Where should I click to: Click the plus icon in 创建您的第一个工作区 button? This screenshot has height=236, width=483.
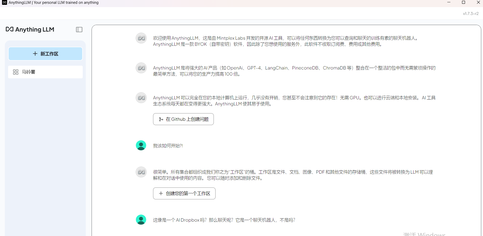pos(161,193)
